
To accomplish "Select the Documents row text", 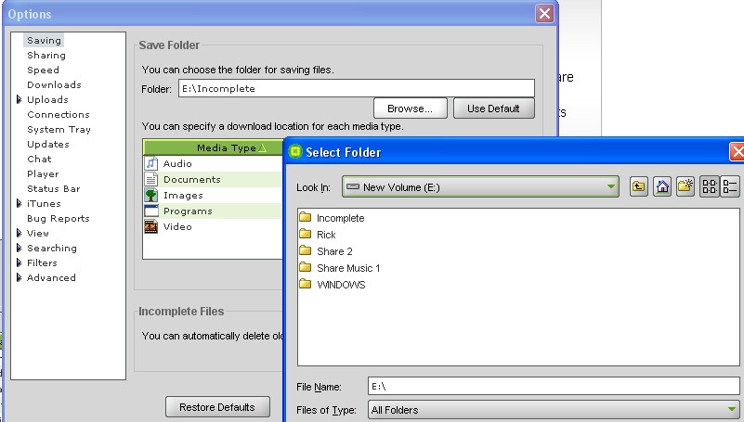I will (x=191, y=179).
